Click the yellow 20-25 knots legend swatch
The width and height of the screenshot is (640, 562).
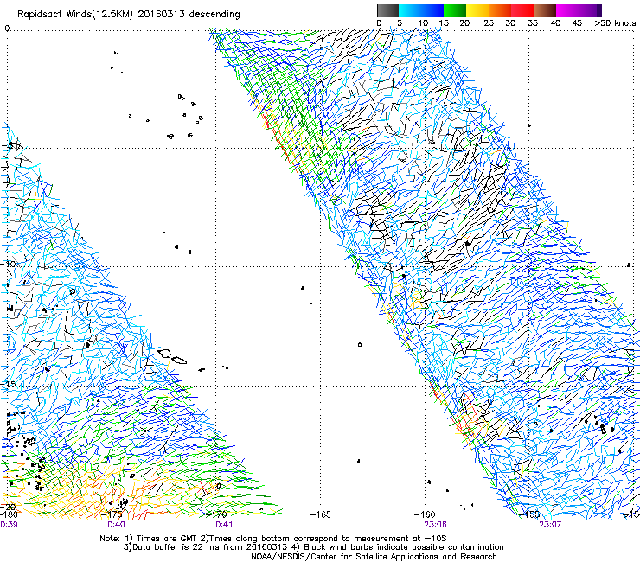click(x=477, y=10)
